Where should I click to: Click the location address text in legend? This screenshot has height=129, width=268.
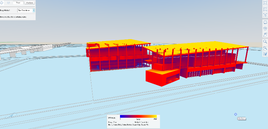point(128,125)
